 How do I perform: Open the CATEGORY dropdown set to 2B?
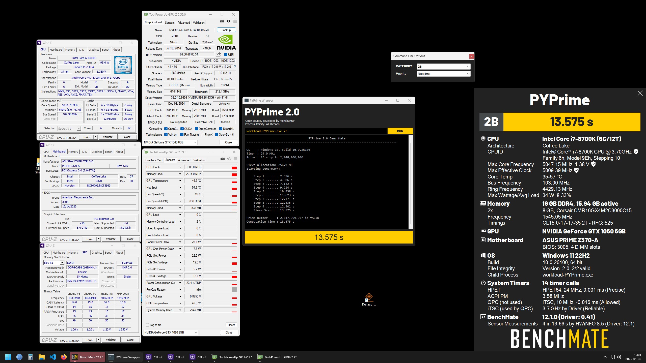coord(443,67)
